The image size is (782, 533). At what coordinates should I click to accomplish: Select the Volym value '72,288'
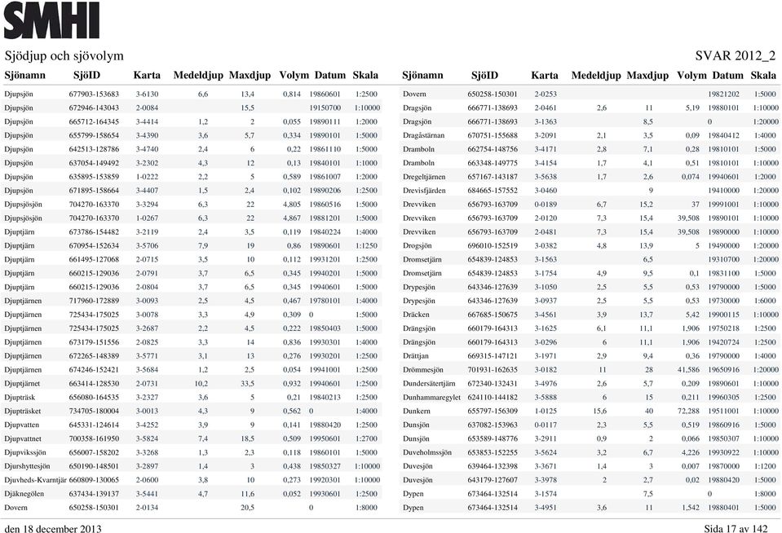[x=689, y=412]
